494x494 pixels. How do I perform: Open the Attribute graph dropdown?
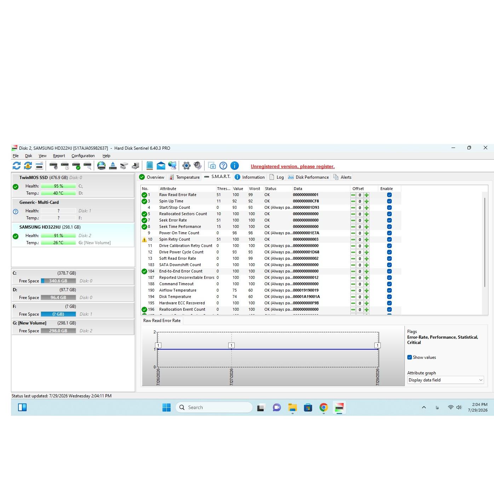(446, 380)
